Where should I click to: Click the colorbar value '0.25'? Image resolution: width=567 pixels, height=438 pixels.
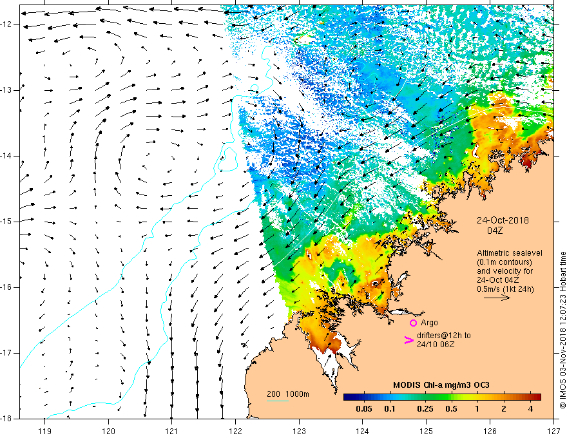[x=425, y=409]
